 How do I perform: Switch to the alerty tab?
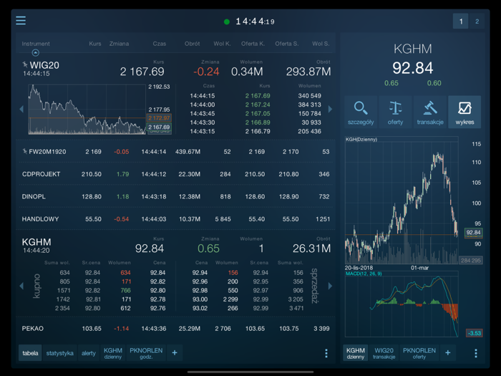click(x=88, y=353)
